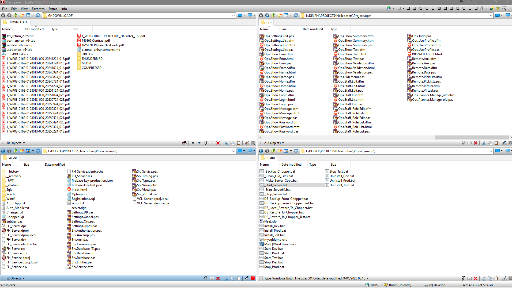This screenshot has width=512, height=288.
Task: Click the refresh icon in the DOWNLOADS pane
Action: pyautogui.click(x=38, y=15)
